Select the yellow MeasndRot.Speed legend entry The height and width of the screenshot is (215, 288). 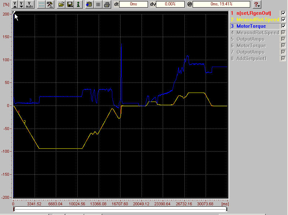(258, 19)
